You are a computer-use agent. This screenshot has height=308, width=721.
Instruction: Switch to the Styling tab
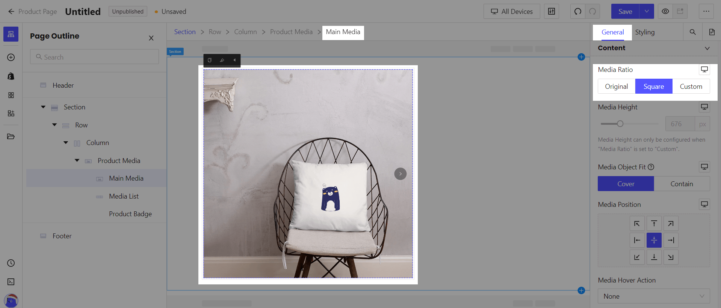[645, 32]
